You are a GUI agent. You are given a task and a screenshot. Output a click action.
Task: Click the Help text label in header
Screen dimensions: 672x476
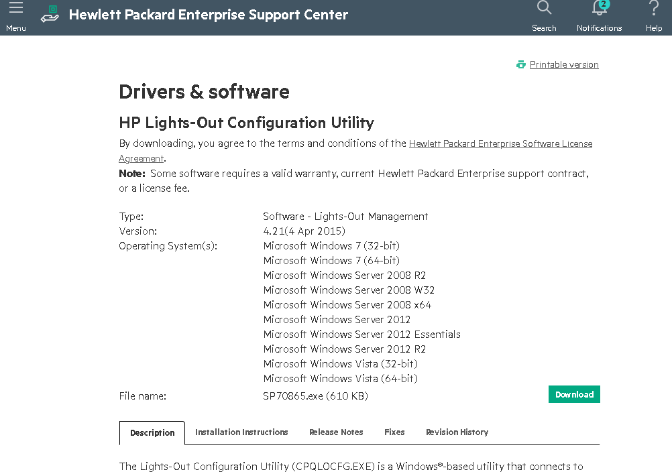click(654, 28)
